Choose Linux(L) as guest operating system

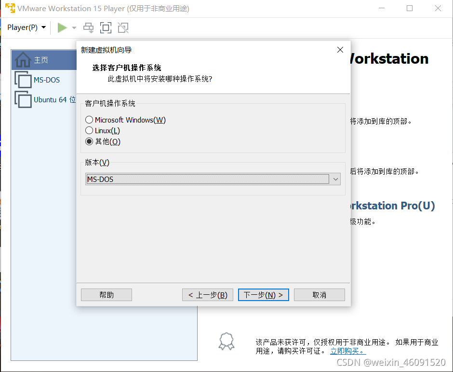(89, 130)
